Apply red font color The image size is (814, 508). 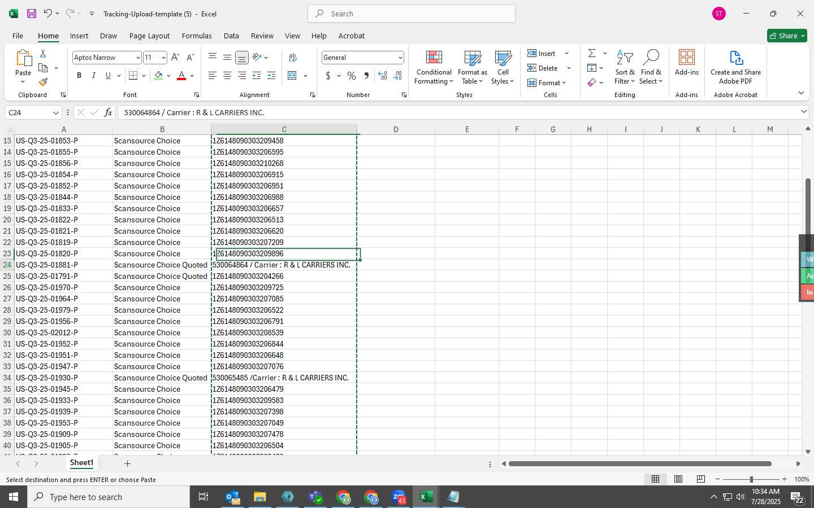tap(181, 76)
